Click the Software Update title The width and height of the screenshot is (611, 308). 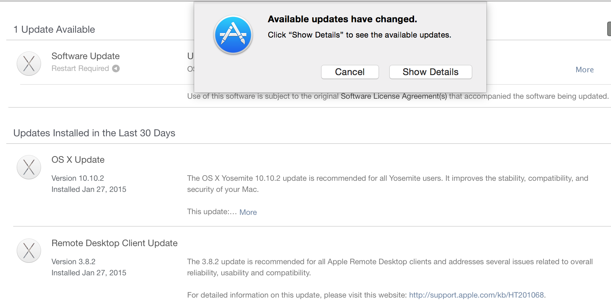pyautogui.click(x=86, y=56)
